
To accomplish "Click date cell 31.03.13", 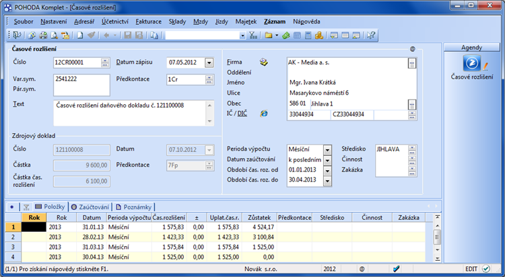I will pyautogui.click(x=92, y=247).
